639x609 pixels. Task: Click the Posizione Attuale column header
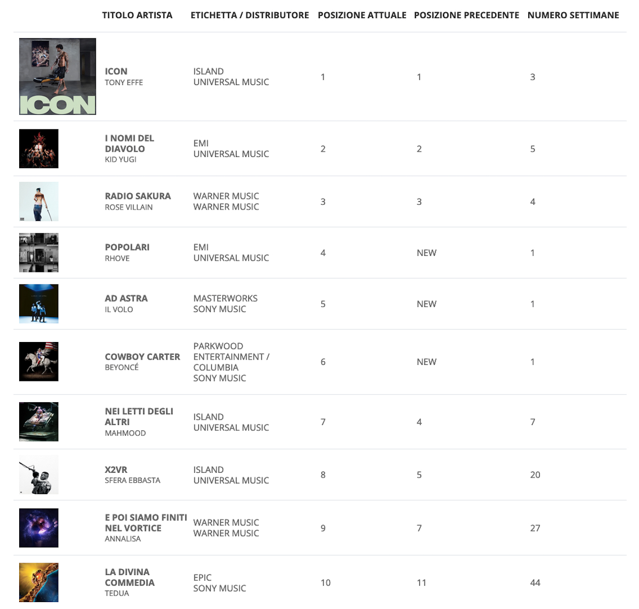[x=362, y=15]
